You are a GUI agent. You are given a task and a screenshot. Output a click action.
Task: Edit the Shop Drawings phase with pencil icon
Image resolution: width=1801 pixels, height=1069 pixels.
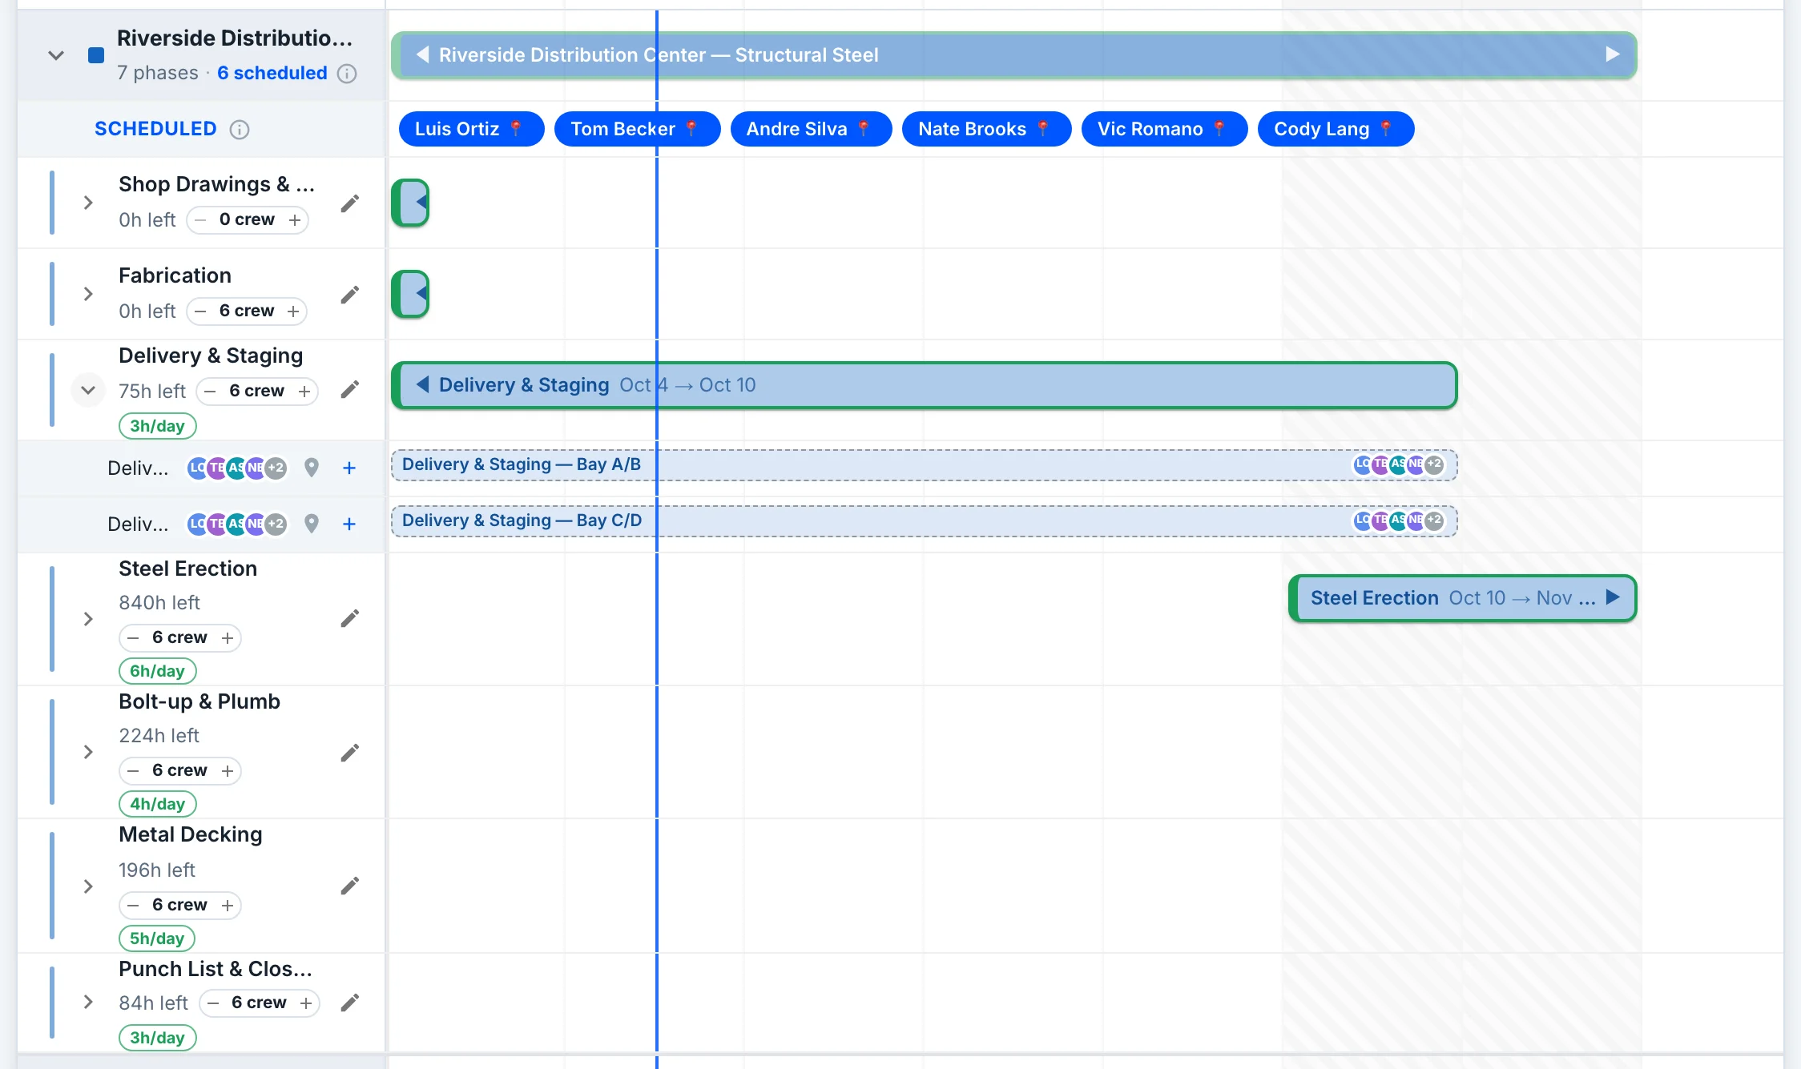349,203
